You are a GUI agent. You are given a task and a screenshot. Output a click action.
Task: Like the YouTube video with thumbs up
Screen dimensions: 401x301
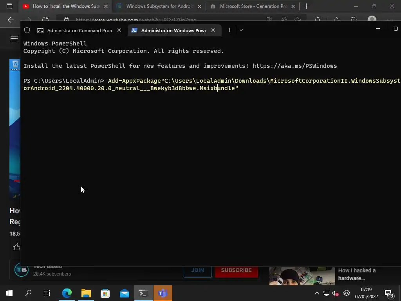[x=16, y=247]
